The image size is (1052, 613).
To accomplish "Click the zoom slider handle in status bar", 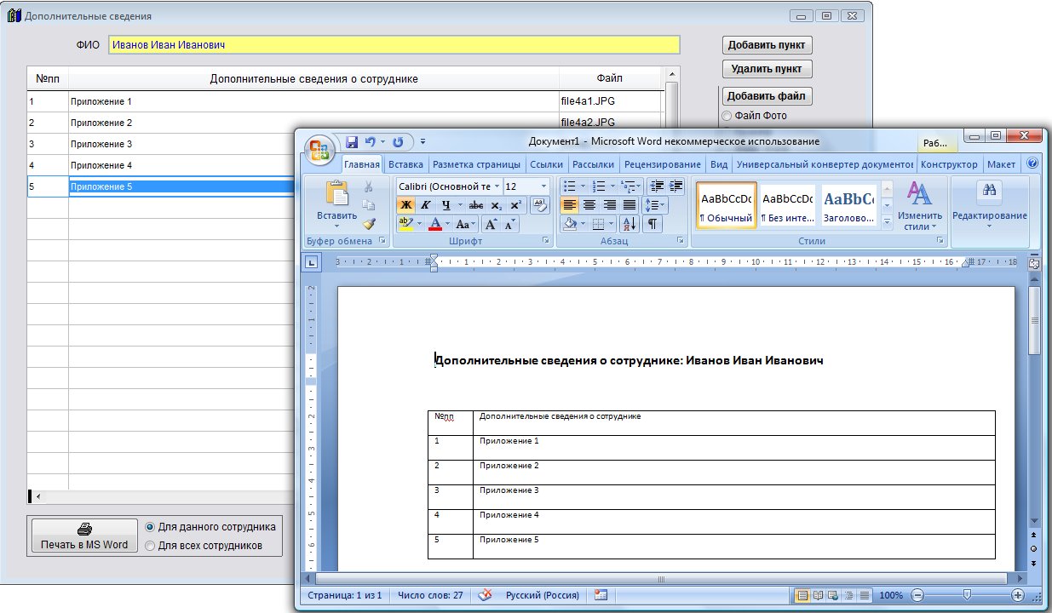I will tap(966, 595).
